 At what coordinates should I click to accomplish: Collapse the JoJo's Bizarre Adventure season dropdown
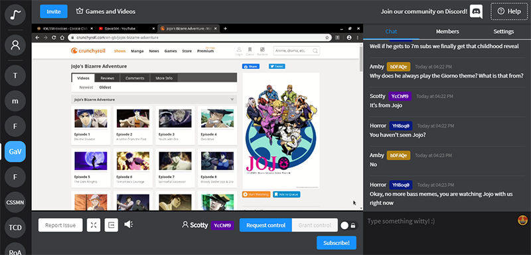[232, 100]
